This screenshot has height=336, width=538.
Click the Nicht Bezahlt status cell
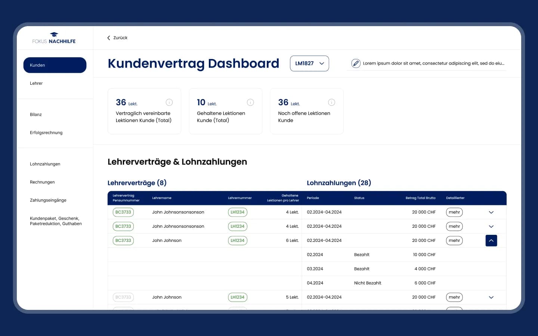tap(368, 283)
